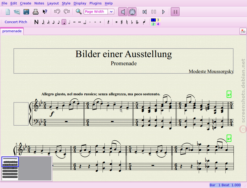Screen dimensions: 247x188
Task: Insert a rest
Action: click(108, 22)
